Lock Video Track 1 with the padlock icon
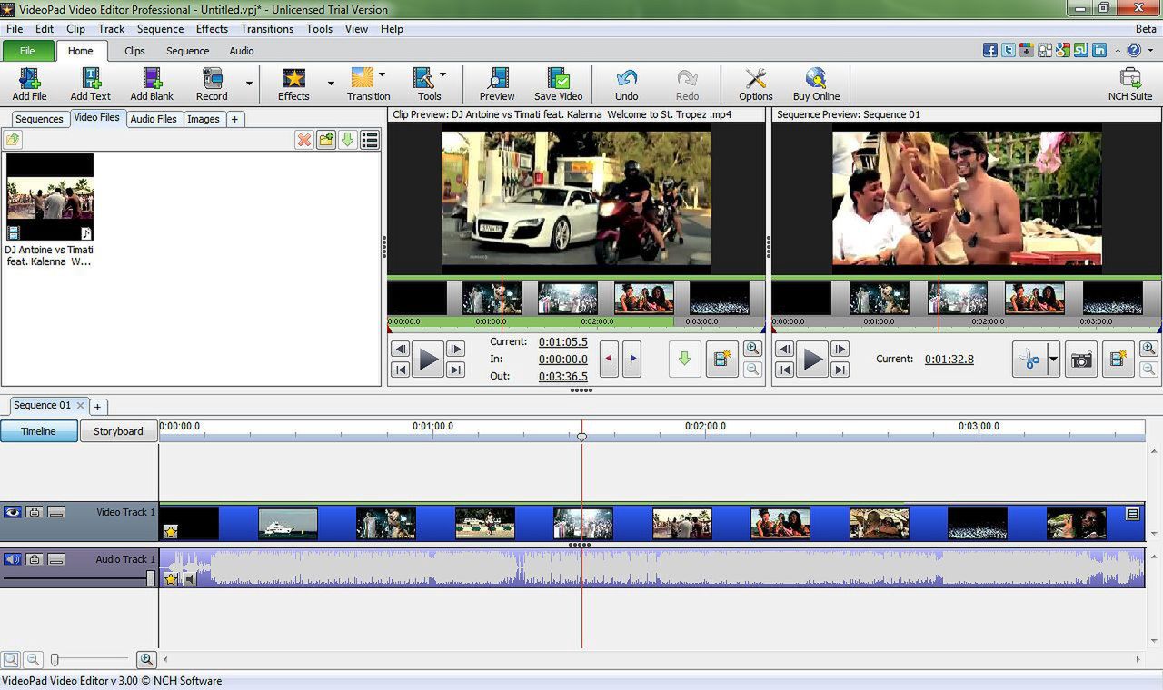1163x690 pixels. (x=35, y=512)
